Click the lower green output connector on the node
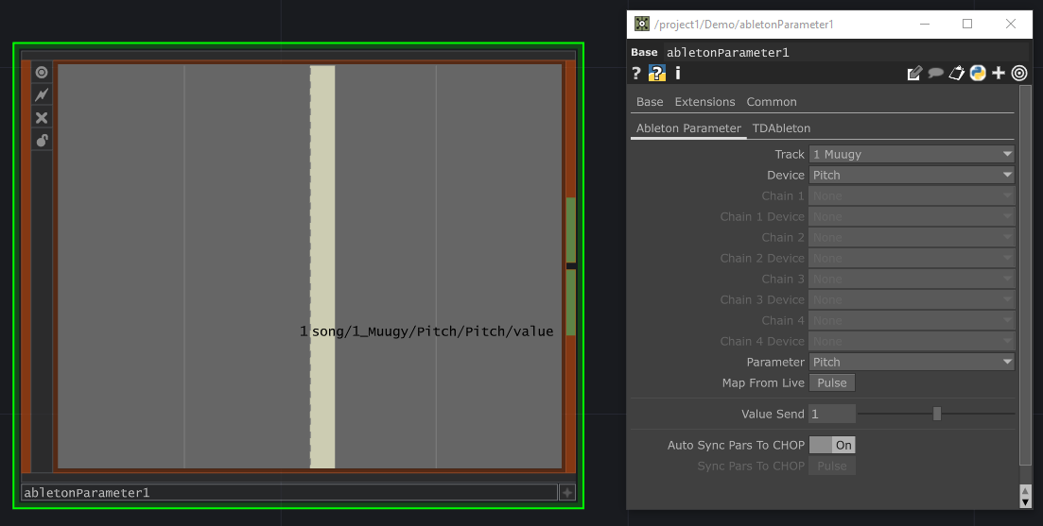This screenshot has height=526, width=1043. (571, 302)
